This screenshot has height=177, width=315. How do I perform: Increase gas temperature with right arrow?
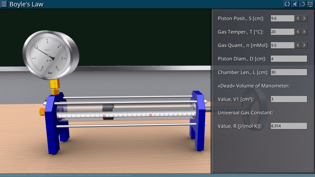pos(305,32)
